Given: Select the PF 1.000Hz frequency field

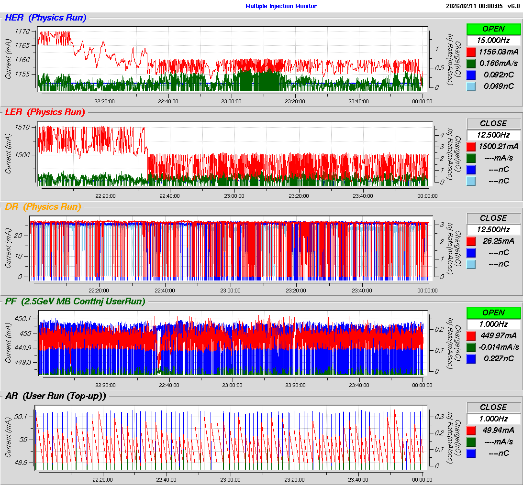Looking at the screenshot, I should point(493,324).
